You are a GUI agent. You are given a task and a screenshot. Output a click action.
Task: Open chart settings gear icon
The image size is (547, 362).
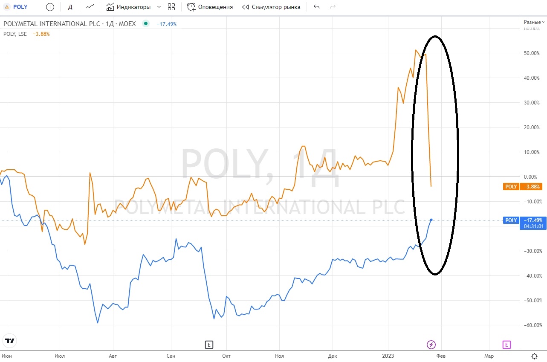[x=534, y=356]
